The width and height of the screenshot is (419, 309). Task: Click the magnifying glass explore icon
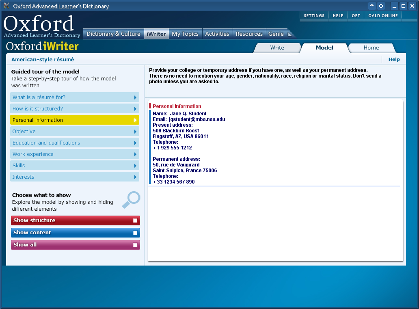click(x=131, y=200)
